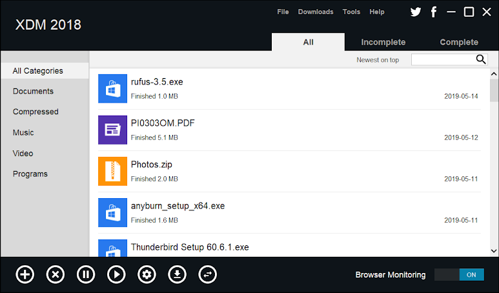The image size is (499, 293).
Task: Open the Twitter bird icon
Action: pos(416,12)
